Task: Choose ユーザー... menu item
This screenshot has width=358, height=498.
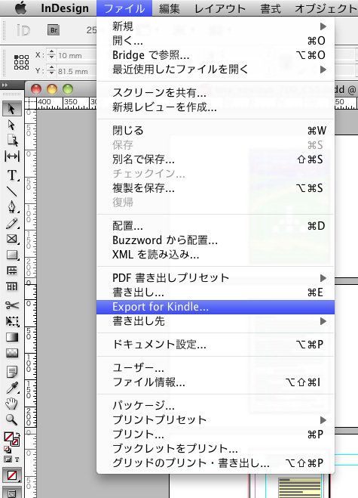Action: coord(216,368)
